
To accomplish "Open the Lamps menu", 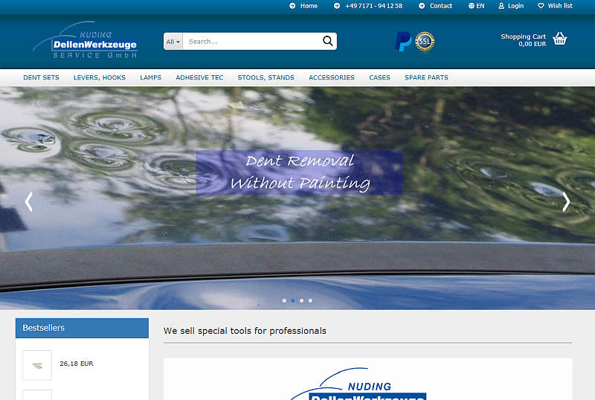I will pyautogui.click(x=151, y=77).
